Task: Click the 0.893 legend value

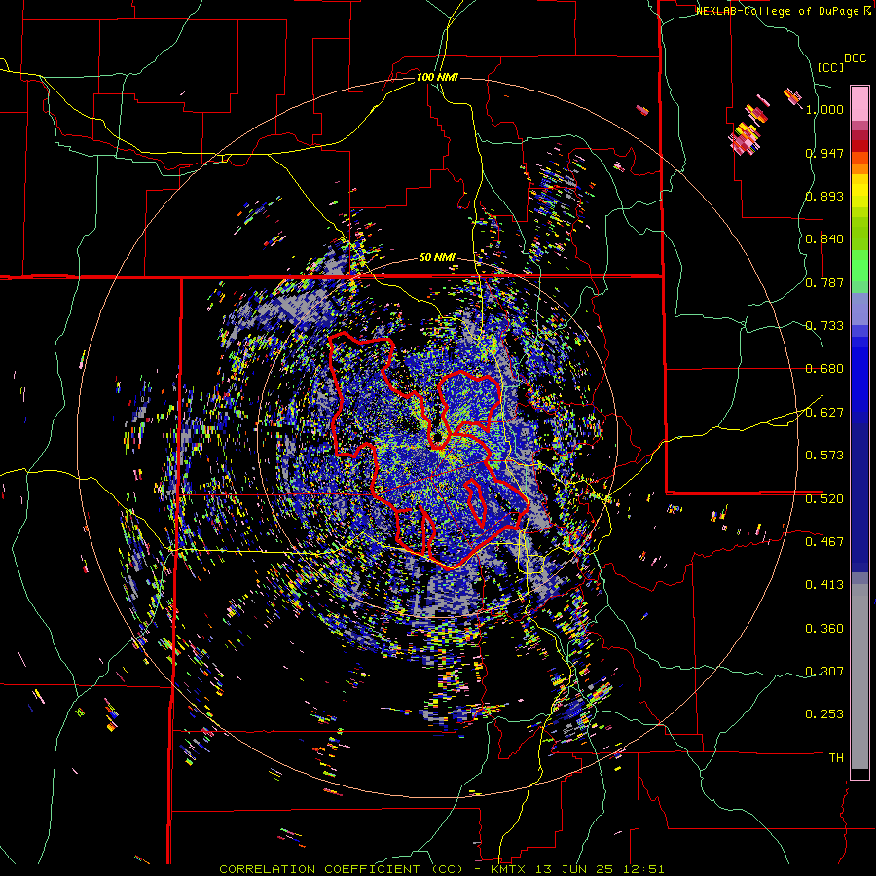Action: point(824,196)
